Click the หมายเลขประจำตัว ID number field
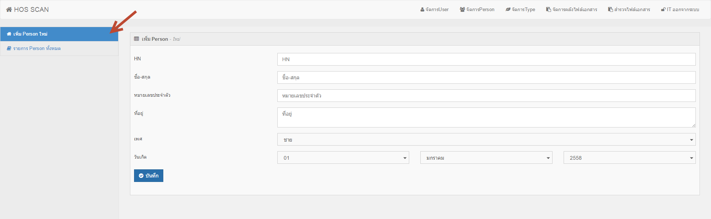Screen dimensions: 711x219 (486, 96)
